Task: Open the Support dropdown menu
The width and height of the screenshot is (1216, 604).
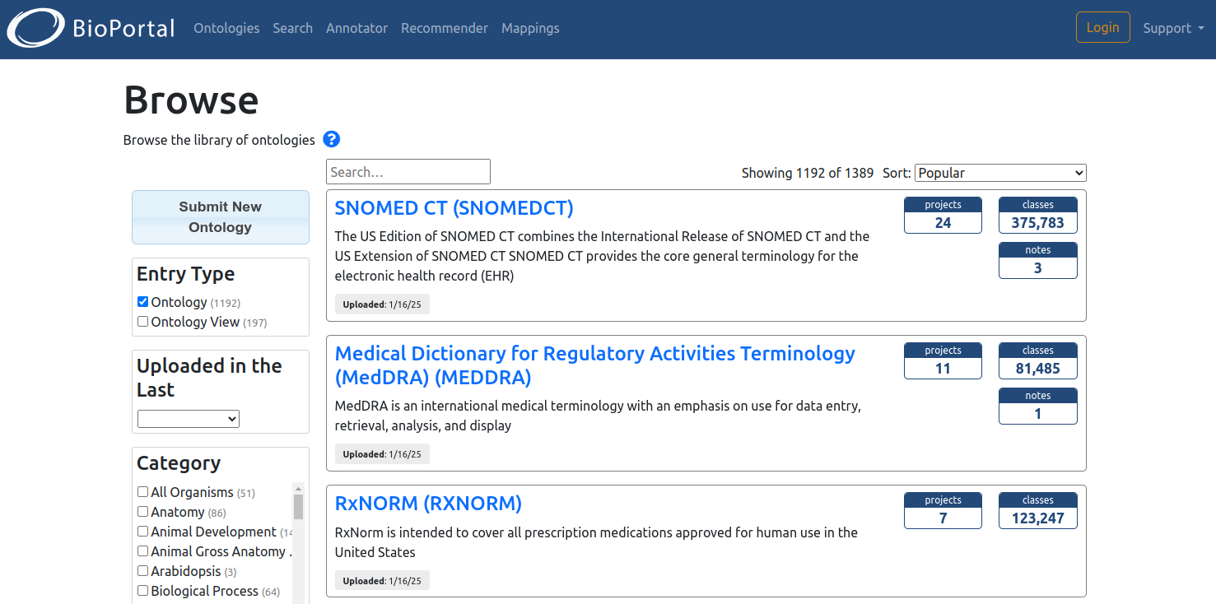Action: tap(1172, 28)
